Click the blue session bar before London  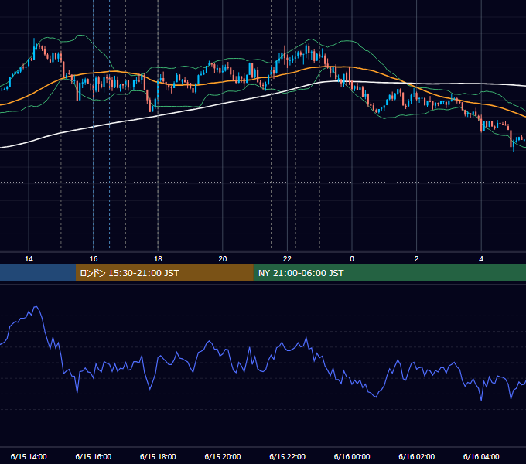(x=38, y=273)
